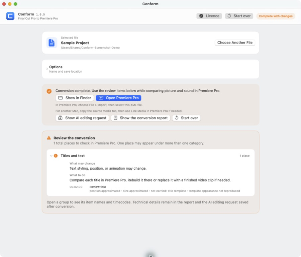Click the text 'position approximated' under Review title
The height and width of the screenshot is (257, 301).
click(105, 191)
